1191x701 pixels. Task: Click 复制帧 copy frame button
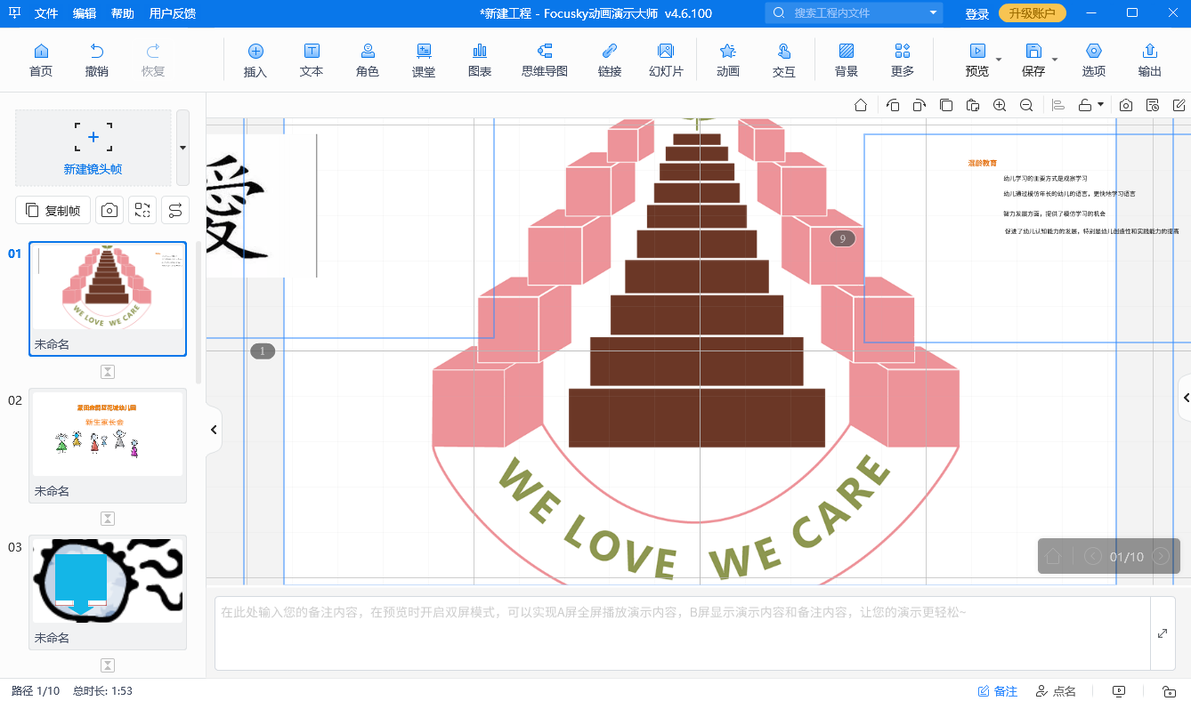[x=53, y=210]
